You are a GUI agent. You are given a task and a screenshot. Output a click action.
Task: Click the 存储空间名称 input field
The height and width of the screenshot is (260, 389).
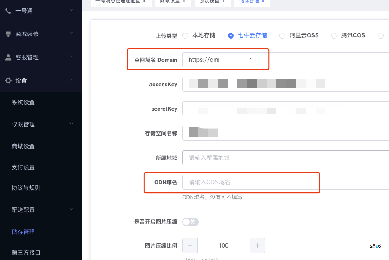click(286, 133)
